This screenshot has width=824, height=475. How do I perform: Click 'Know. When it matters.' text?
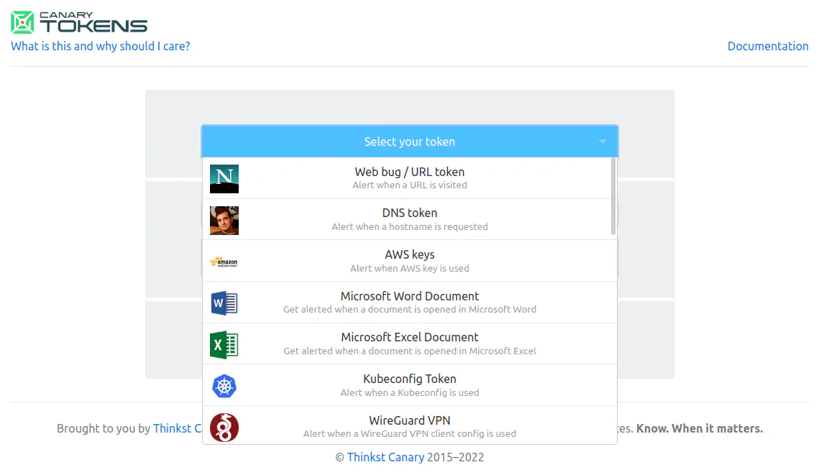tap(700, 428)
